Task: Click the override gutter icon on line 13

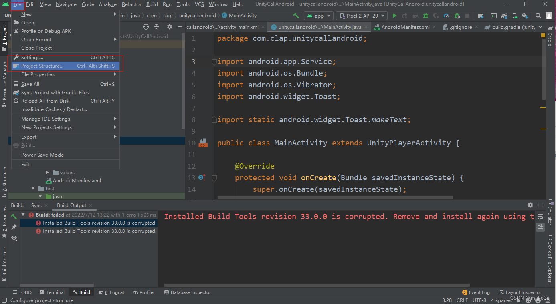Action: pyautogui.click(x=202, y=177)
